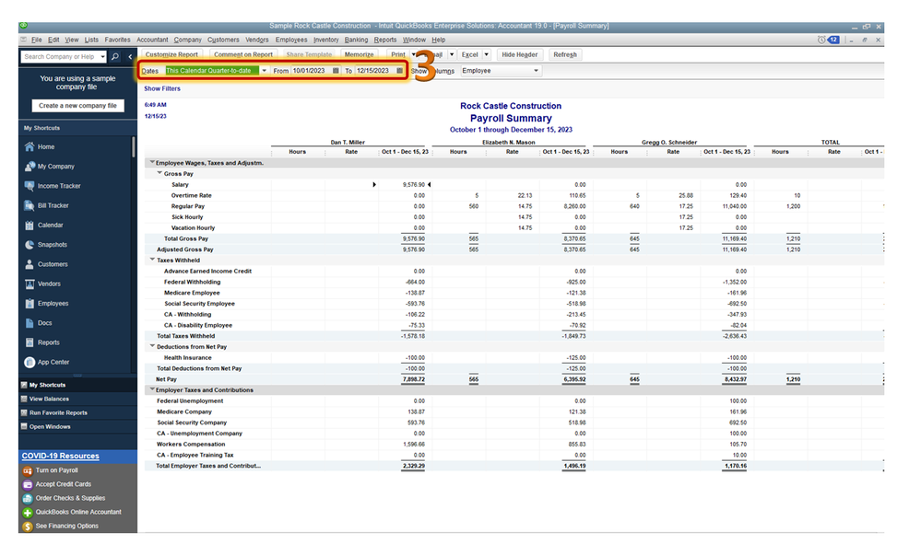Click the To date input field
This screenshot has width=921, height=544.
click(374, 71)
